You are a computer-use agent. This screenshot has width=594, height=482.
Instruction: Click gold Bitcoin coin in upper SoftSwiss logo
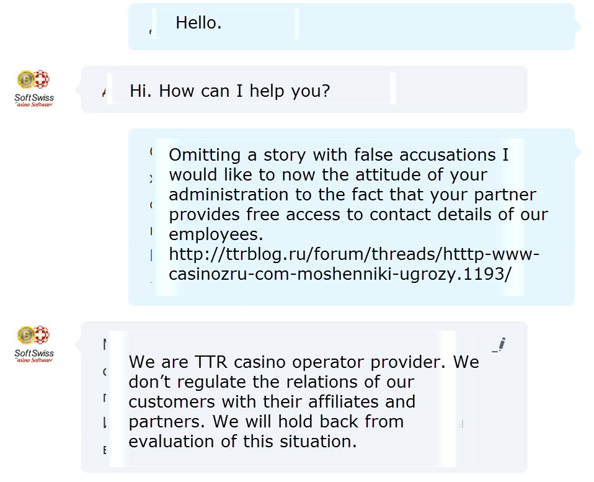click(x=27, y=80)
